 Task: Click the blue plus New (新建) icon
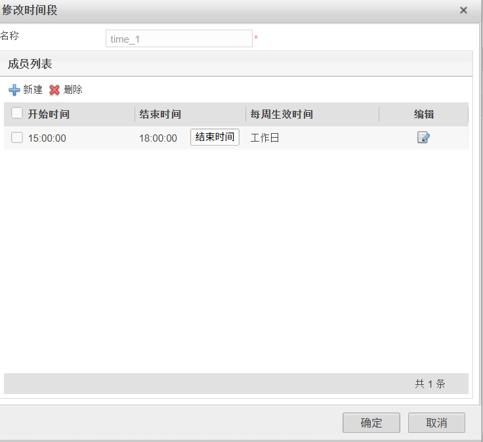14,90
